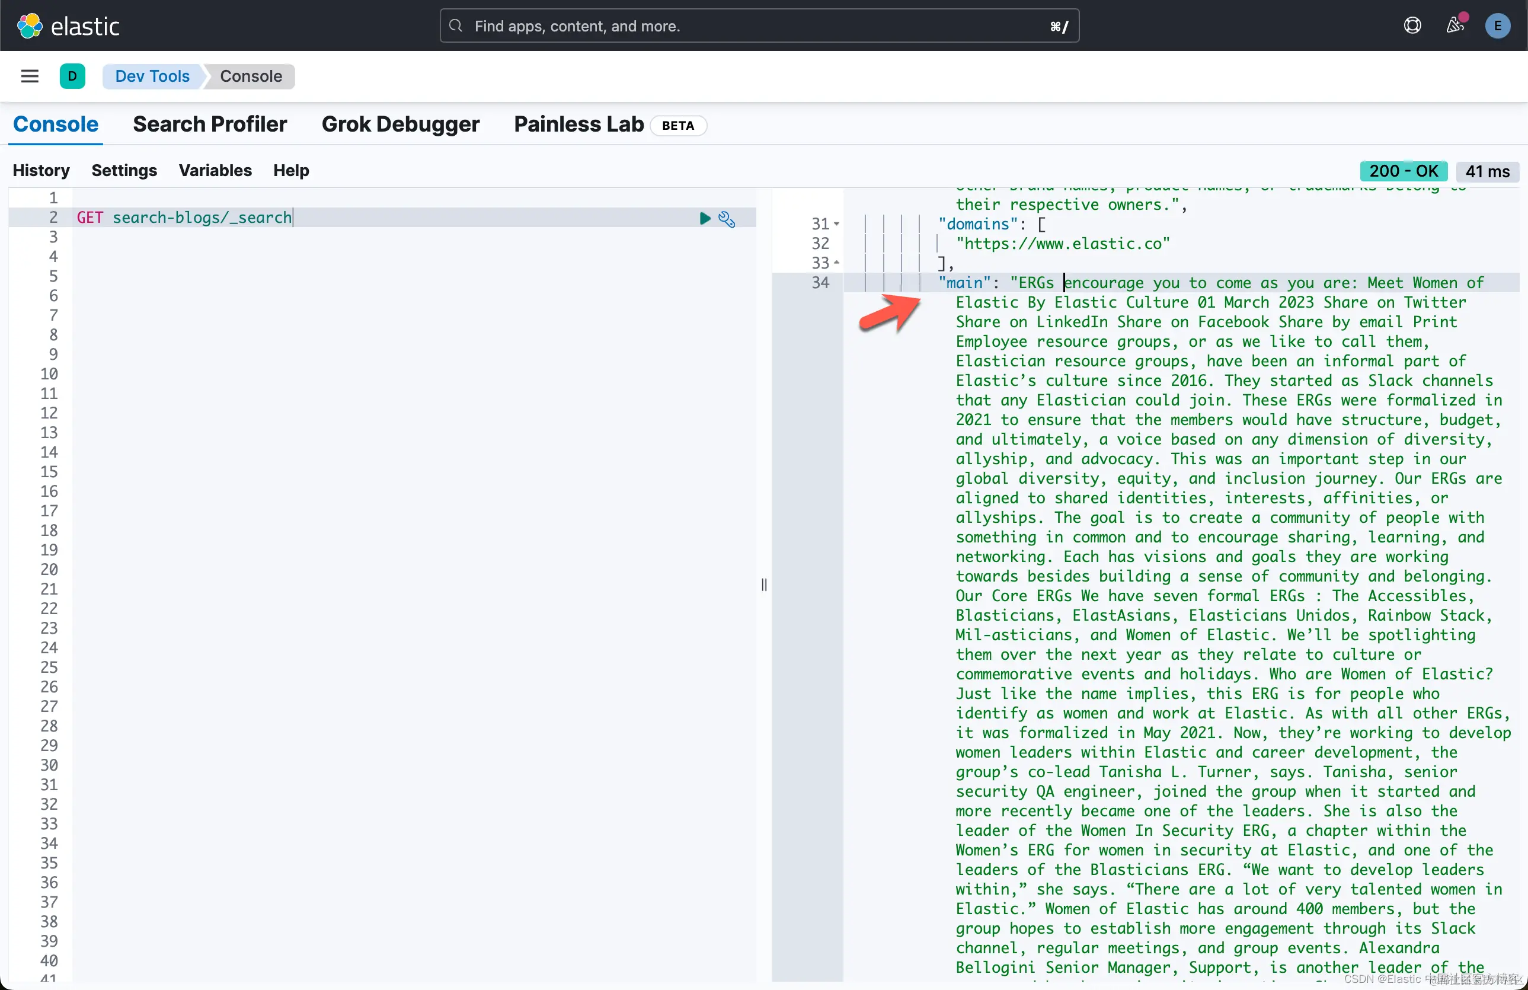Focus the Find apps search field
Image resolution: width=1528 pixels, height=990 pixels.
point(757,25)
